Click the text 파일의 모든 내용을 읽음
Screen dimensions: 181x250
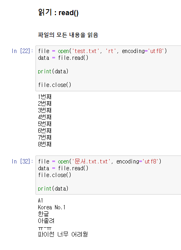tap(68, 35)
